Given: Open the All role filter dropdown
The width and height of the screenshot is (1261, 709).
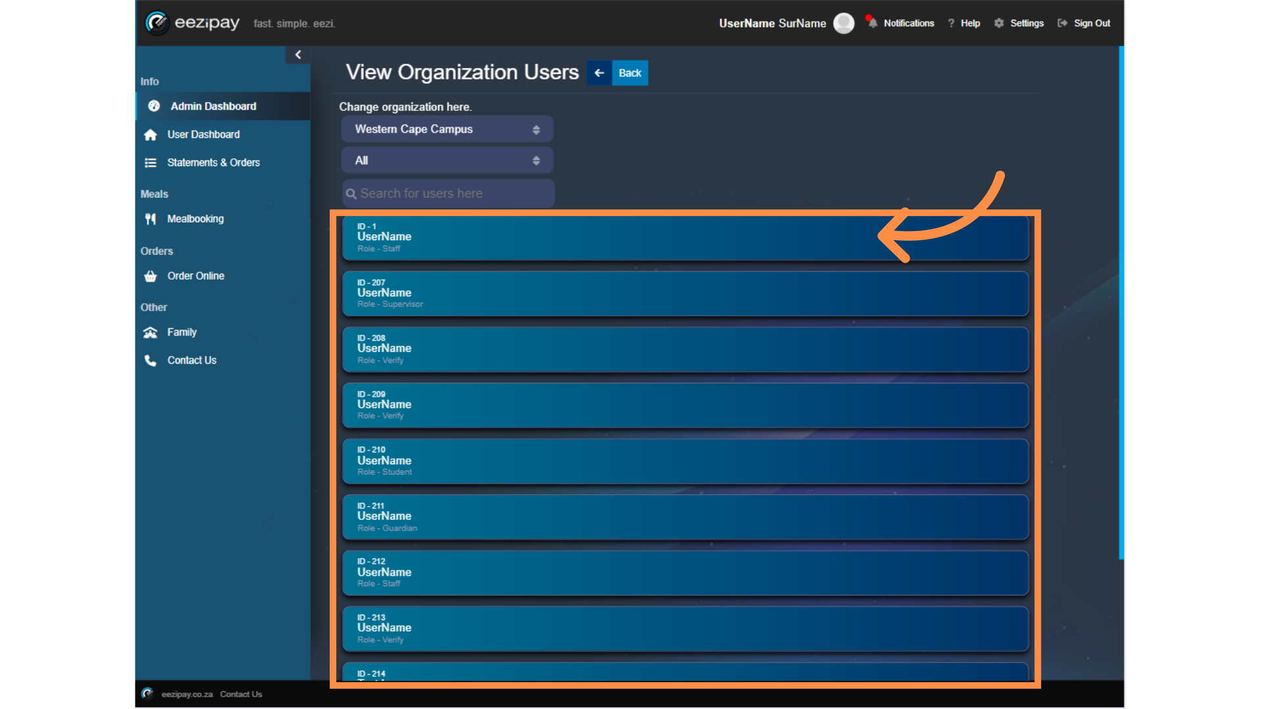Looking at the screenshot, I should 447,160.
